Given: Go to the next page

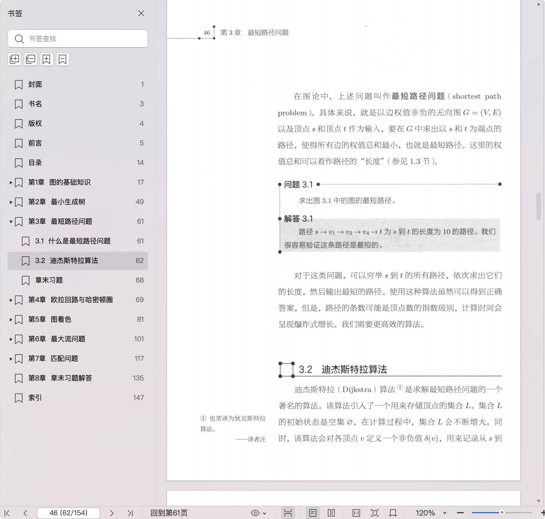Looking at the screenshot, I should pyautogui.click(x=112, y=513).
